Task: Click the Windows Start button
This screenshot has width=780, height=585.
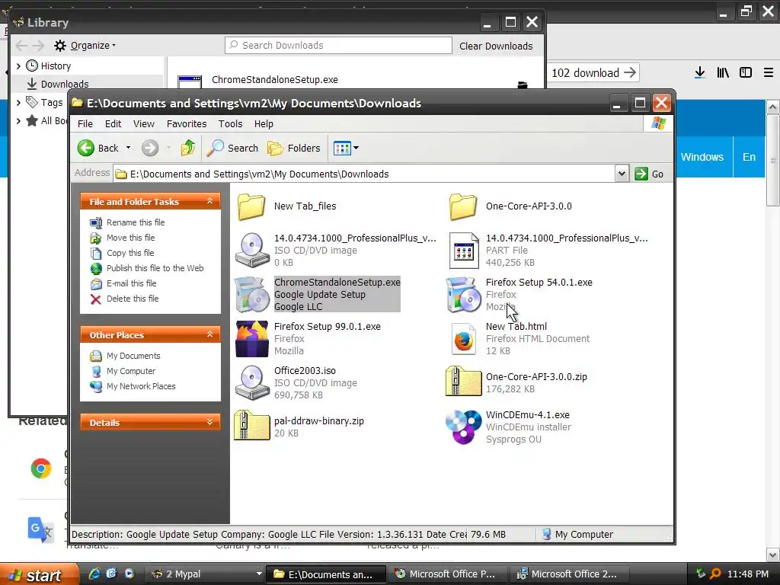Action: coord(40,574)
